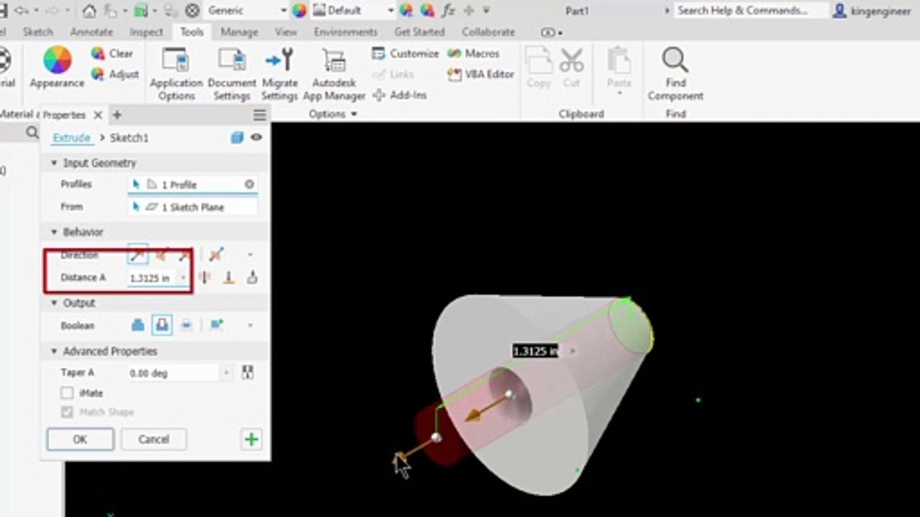Choose To extent icon
This screenshot has width=920, height=517.
tap(229, 277)
